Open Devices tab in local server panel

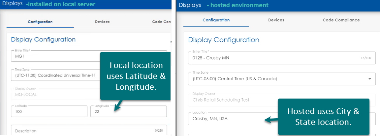[x=102, y=22]
